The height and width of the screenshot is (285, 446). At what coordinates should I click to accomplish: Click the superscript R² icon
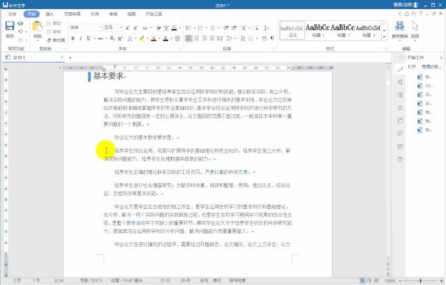pyautogui.click(x=121, y=38)
